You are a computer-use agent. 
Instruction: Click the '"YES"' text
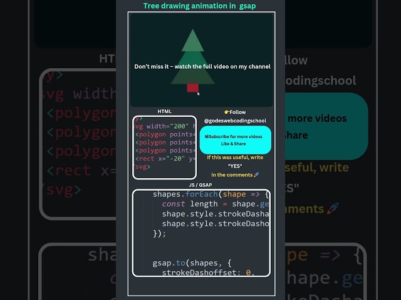click(x=235, y=166)
